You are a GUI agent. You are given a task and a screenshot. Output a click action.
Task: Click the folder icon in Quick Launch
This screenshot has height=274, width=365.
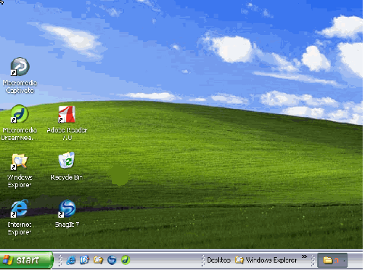[98, 260]
